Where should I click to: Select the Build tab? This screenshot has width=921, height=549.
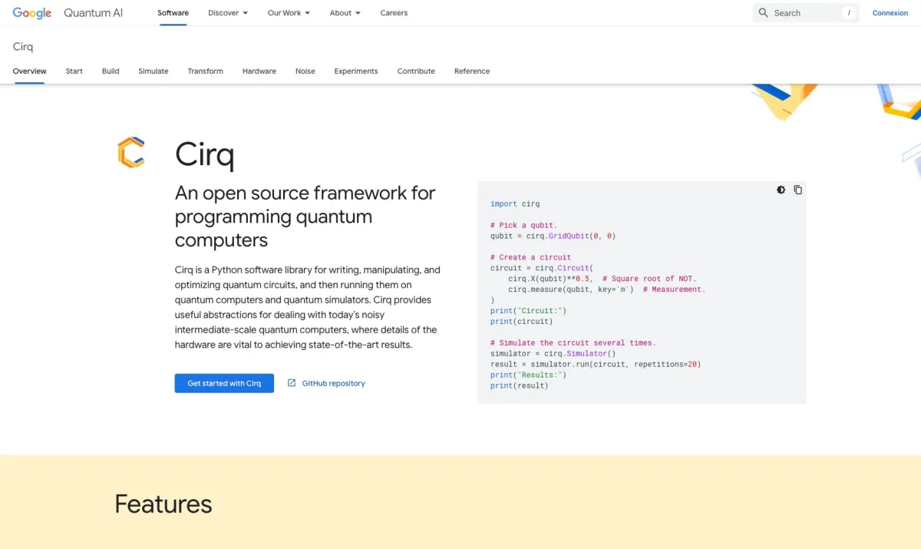coord(111,71)
